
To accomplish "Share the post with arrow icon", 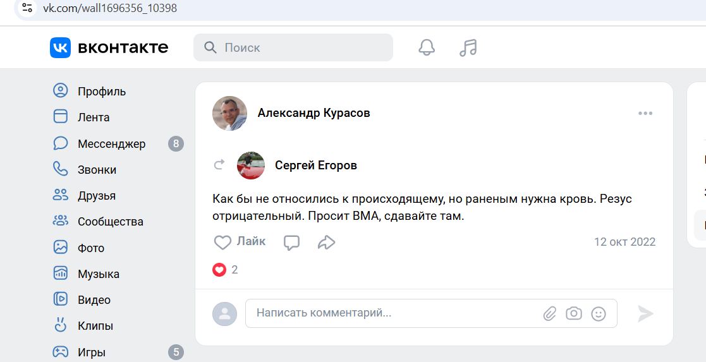I will [326, 243].
